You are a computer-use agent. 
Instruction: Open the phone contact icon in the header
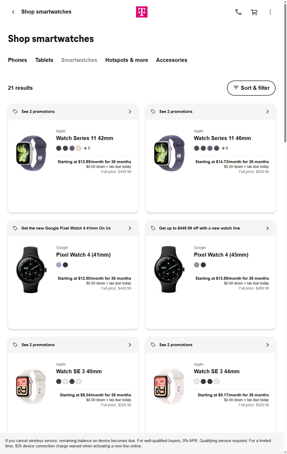point(238,12)
